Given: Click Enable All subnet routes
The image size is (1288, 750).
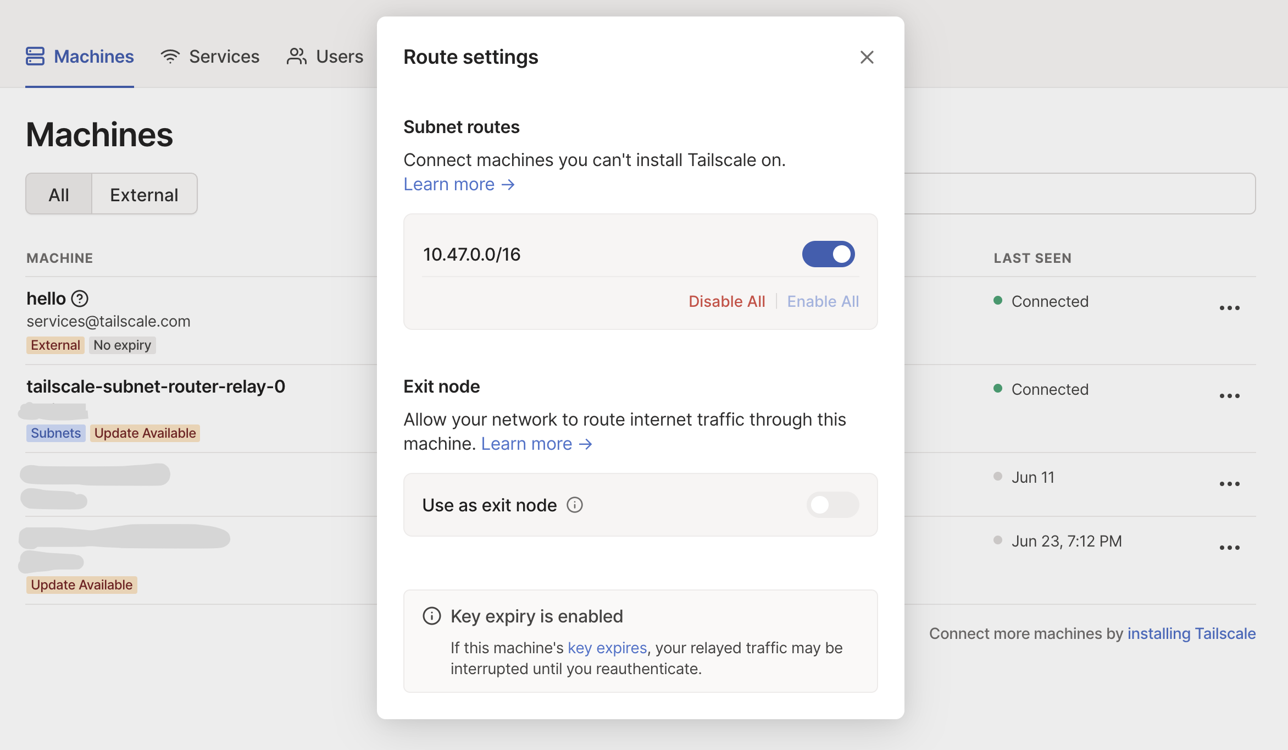Looking at the screenshot, I should (x=823, y=301).
